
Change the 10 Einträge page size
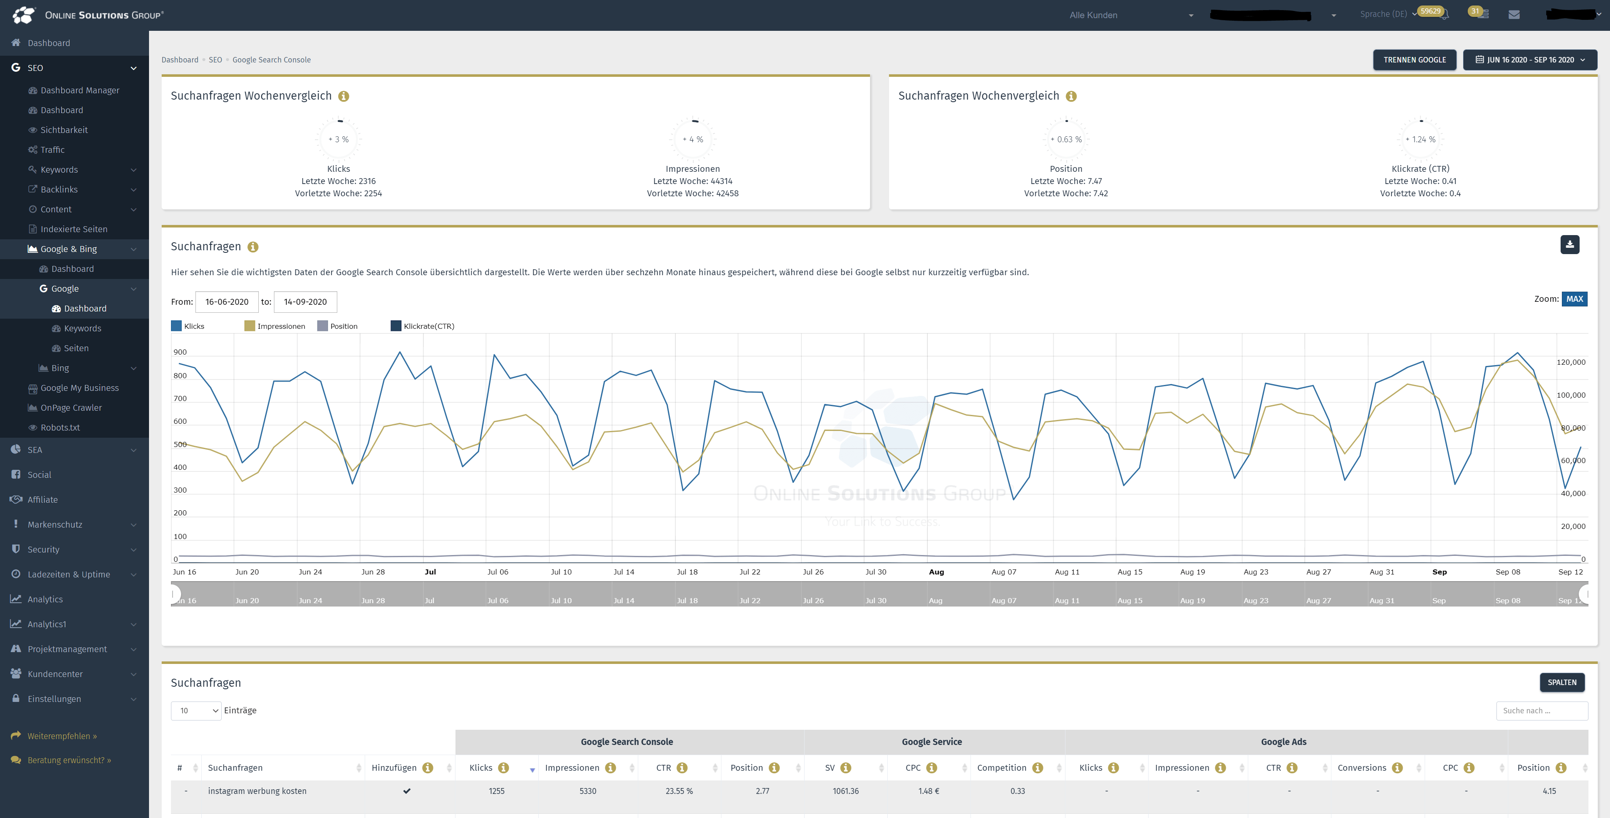(196, 710)
